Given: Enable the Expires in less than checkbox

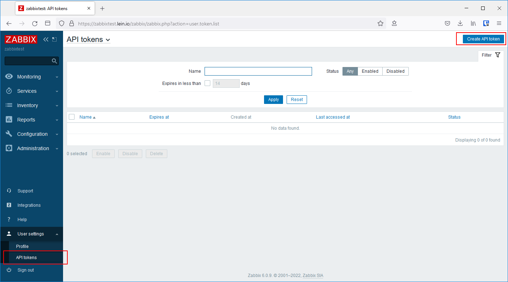Looking at the screenshot, I should (207, 83).
